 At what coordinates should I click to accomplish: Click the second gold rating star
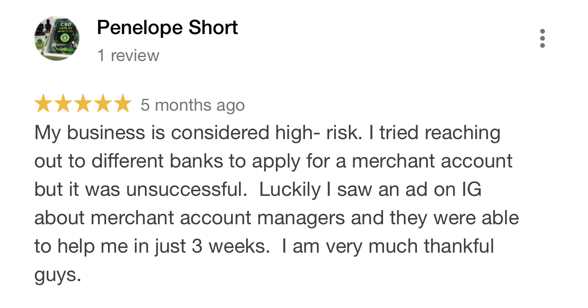[x=63, y=104]
